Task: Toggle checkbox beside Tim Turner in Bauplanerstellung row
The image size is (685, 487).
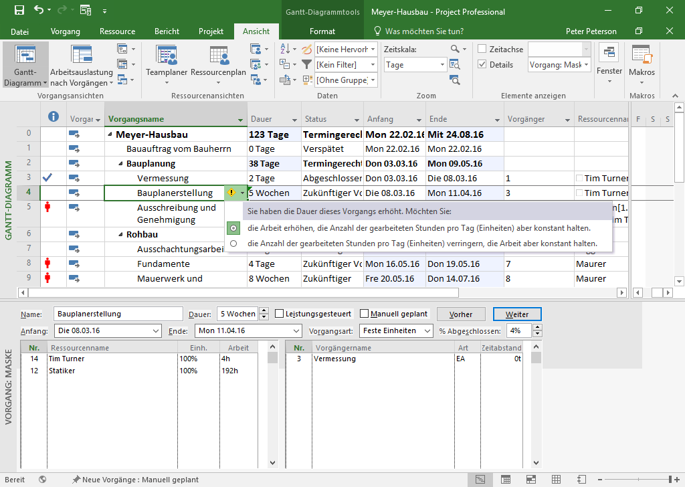Action: (x=579, y=193)
